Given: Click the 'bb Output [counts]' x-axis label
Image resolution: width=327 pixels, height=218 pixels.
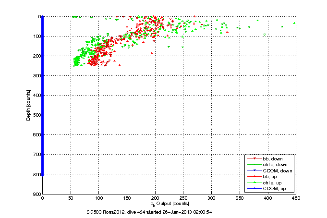Looking at the screenshot, I should (x=170, y=204).
